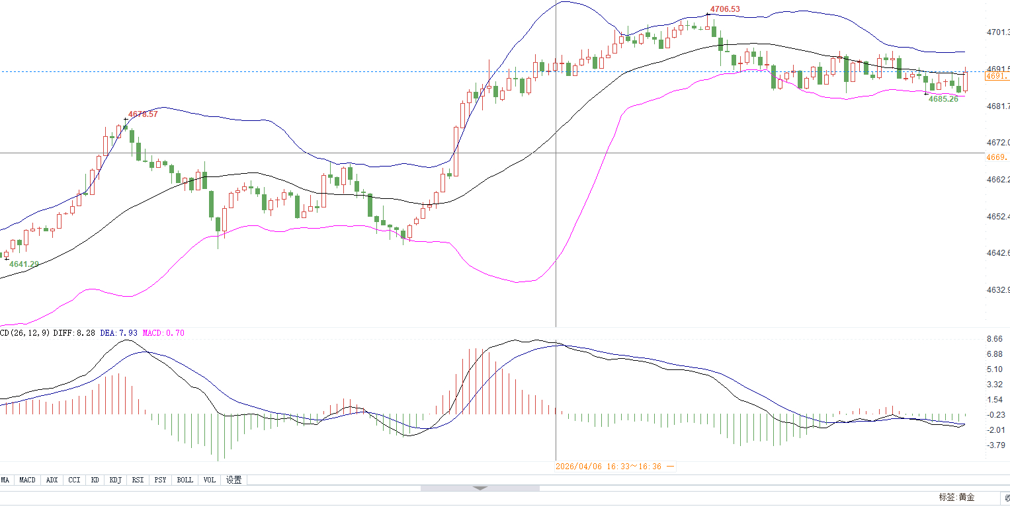The width and height of the screenshot is (1010, 528).
Task: Click the 标签:黄金 label
Action: [x=956, y=497]
